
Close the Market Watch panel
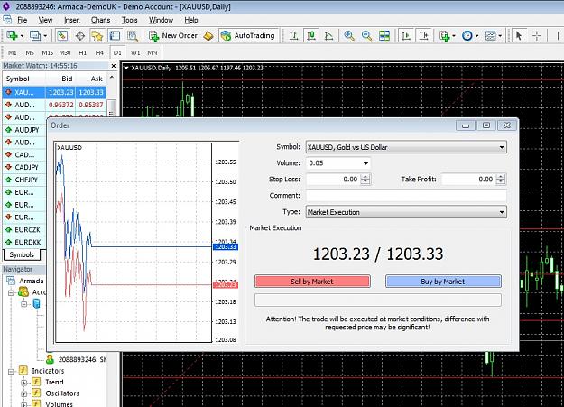point(114,66)
